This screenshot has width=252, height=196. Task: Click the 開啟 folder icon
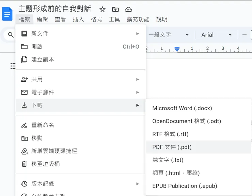(24, 47)
